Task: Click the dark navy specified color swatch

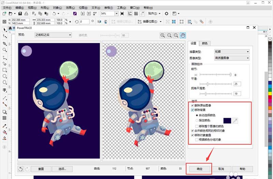Action: point(227,121)
